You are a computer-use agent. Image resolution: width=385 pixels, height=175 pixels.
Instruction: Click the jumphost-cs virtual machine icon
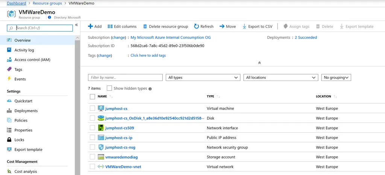(x=101, y=108)
